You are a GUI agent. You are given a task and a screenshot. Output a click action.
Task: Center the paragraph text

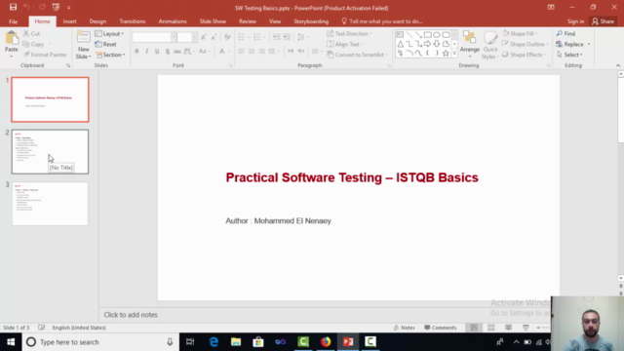pyautogui.click(x=252, y=51)
